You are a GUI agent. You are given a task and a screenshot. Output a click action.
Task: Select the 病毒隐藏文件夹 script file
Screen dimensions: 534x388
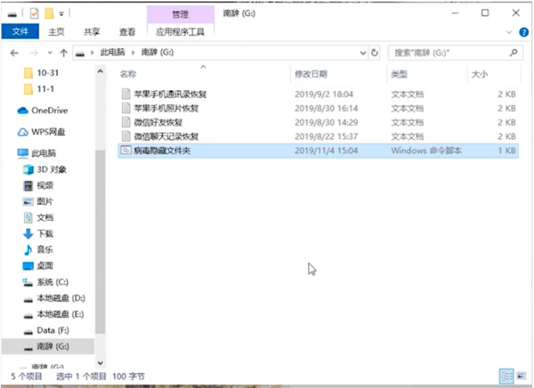point(162,150)
